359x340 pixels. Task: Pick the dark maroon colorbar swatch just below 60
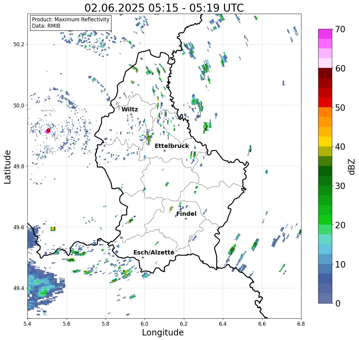tap(325, 73)
